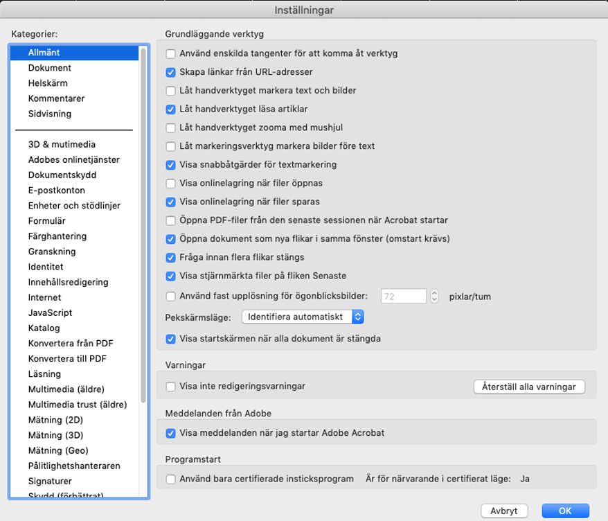This screenshot has width=608, height=521.
Task: Select the Signaturer category
Action: [x=51, y=481]
